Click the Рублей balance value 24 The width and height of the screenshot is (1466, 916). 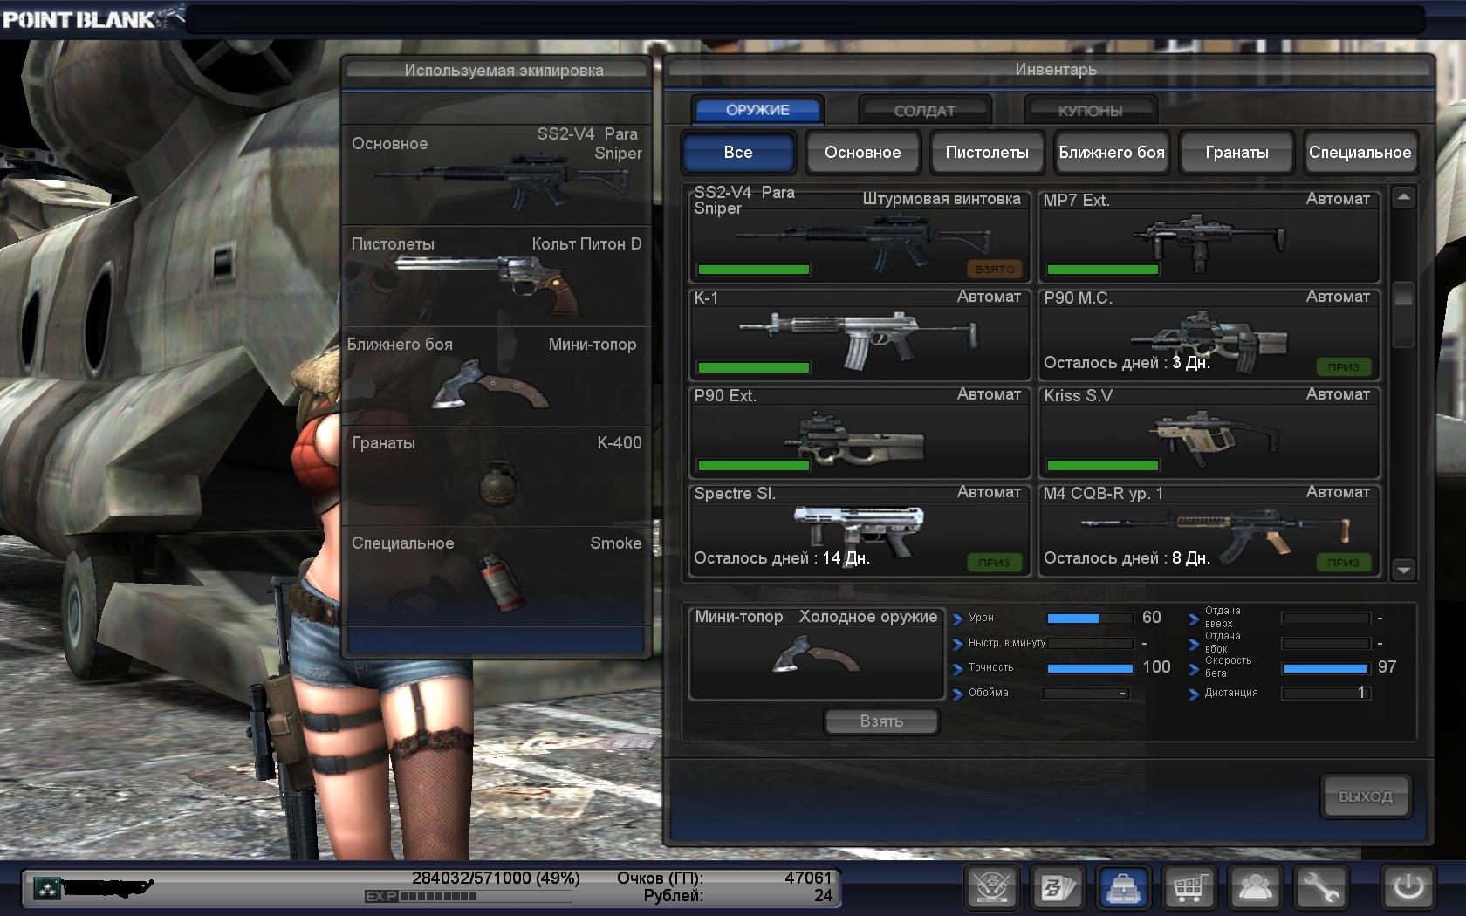click(x=824, y=895)
